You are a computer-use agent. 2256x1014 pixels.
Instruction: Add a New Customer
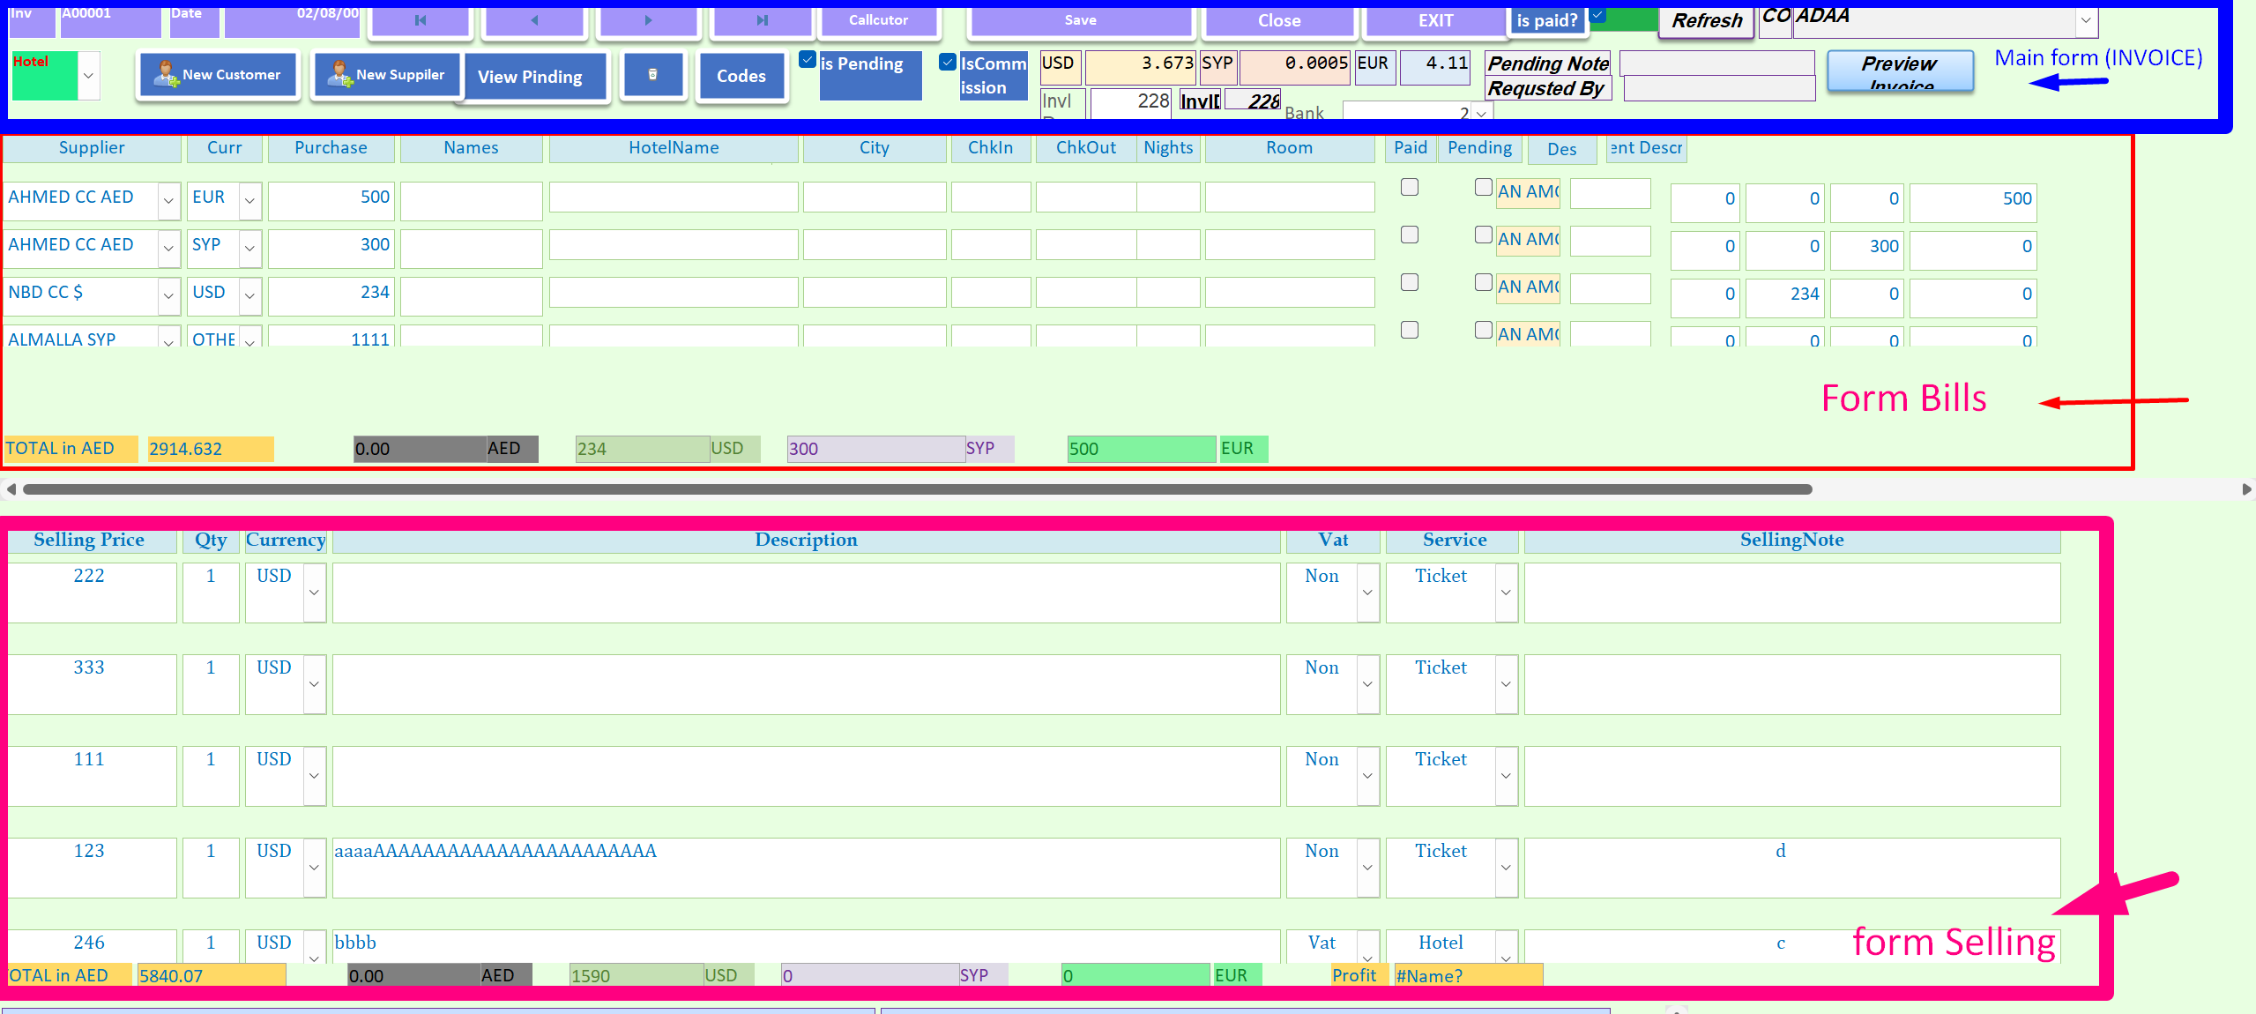coord(219,76)
